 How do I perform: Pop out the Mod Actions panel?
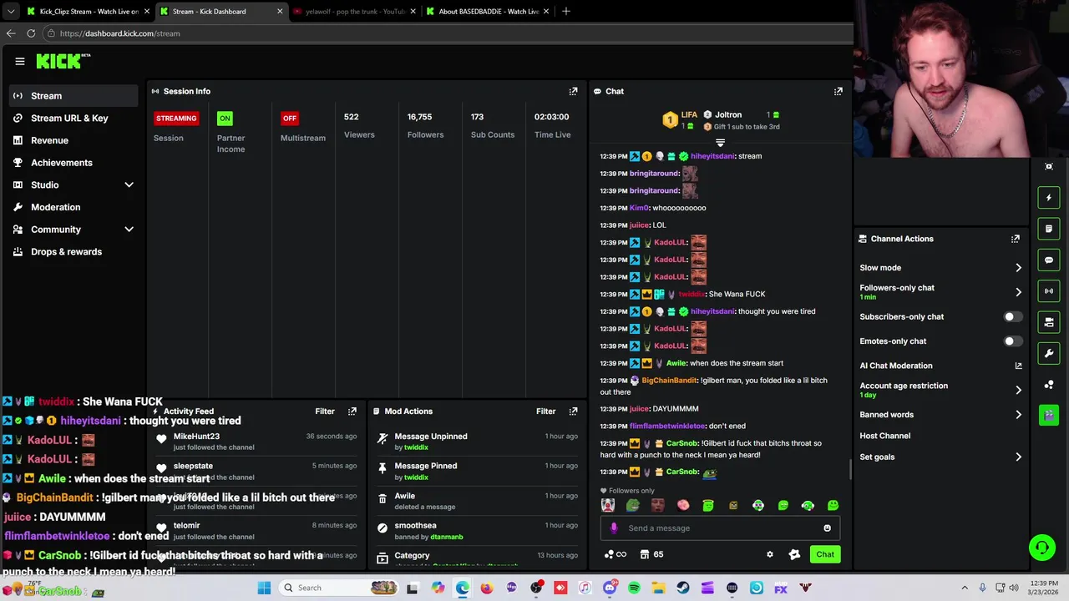tap(573, 412)
